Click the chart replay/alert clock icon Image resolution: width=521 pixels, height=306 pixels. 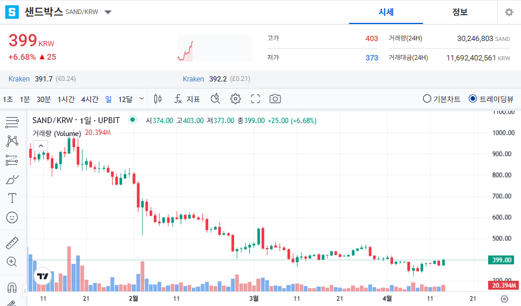215,98
